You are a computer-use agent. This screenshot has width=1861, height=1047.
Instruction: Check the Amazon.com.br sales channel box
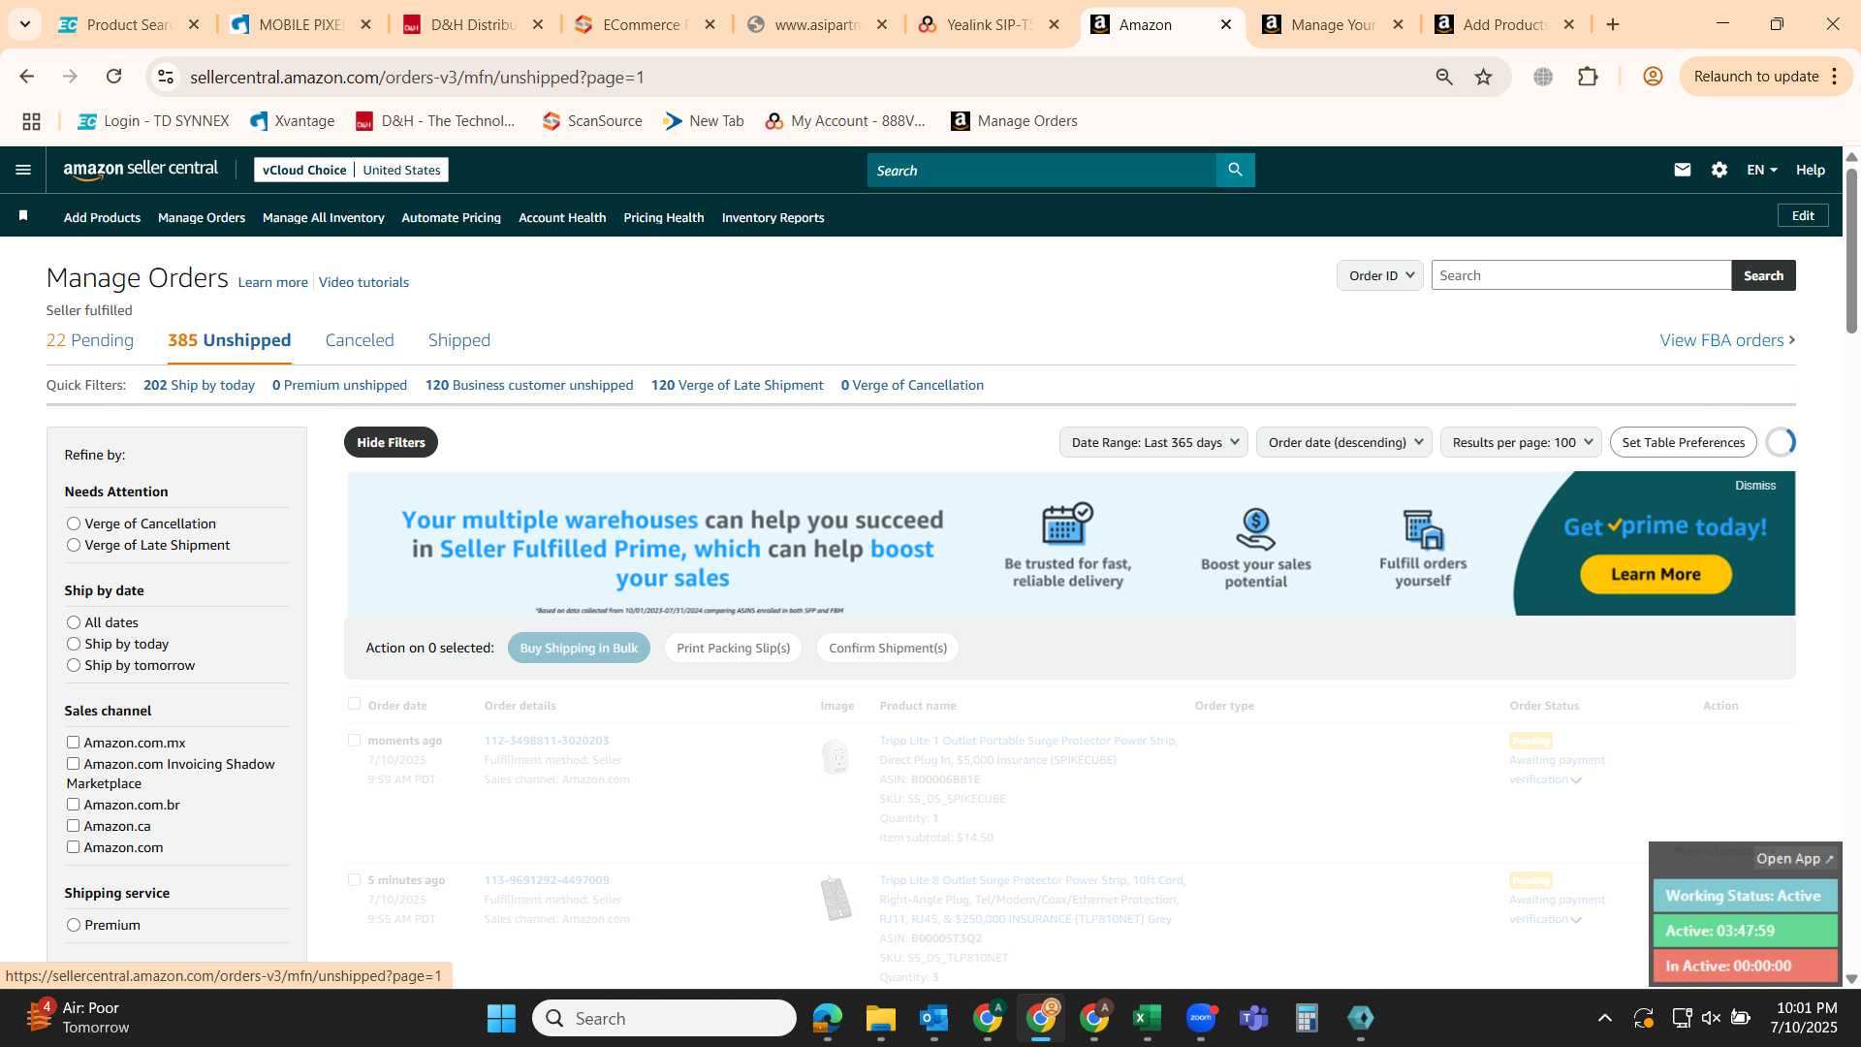click(73, 805)
